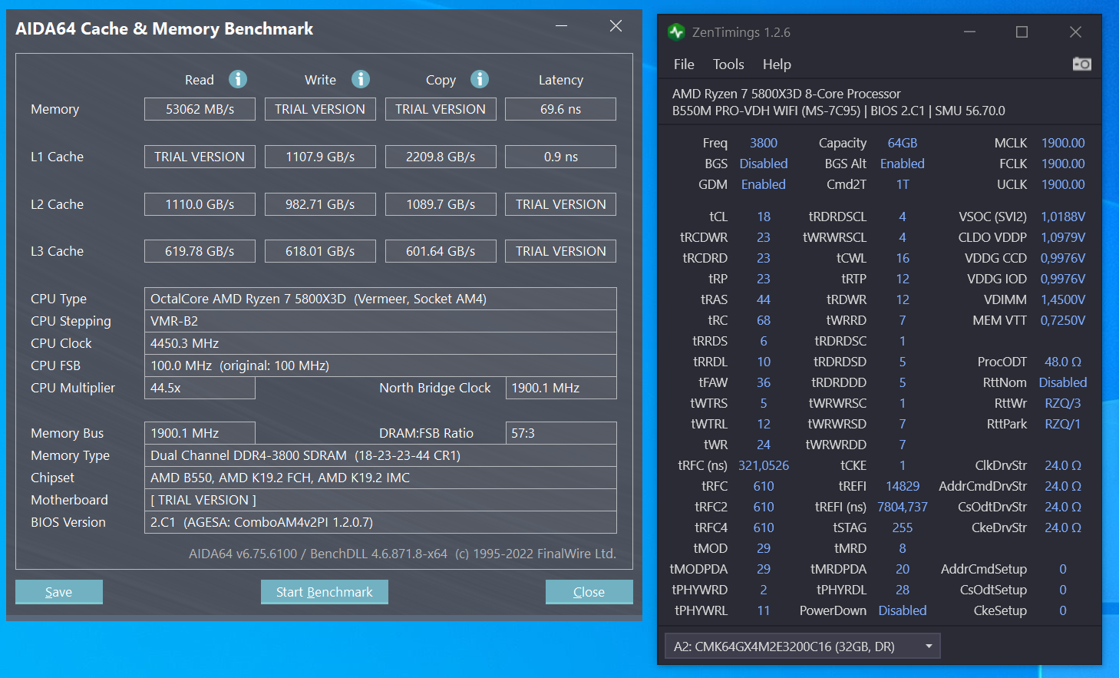Click the L1 Cache Copy 2209.8 GB/s field

point(441,157)
